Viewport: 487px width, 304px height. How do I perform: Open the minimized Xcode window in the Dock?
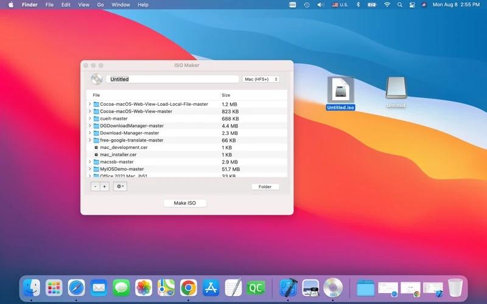433,288
